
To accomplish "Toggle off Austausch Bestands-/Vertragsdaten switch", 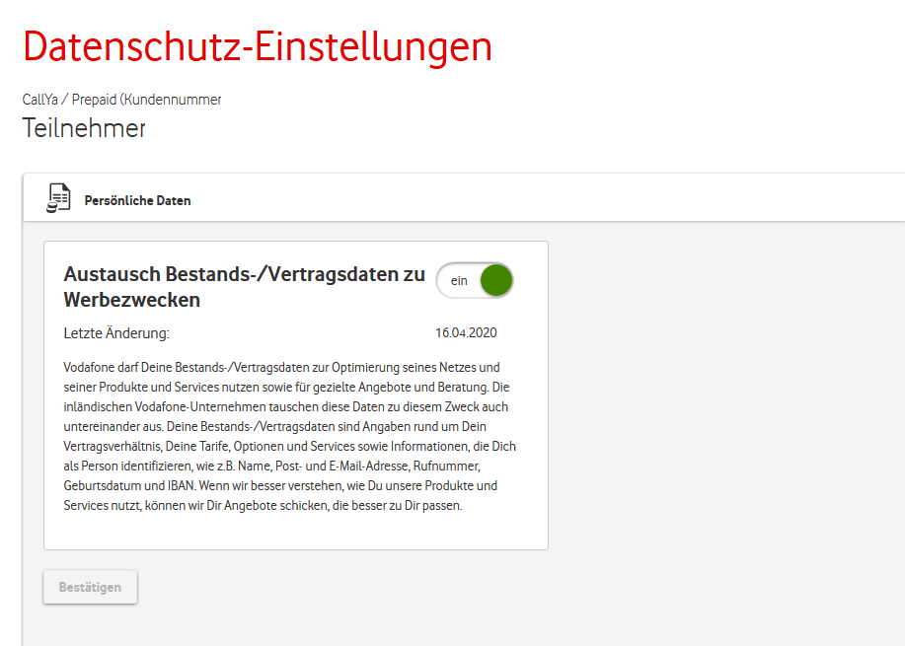I will (x=475, y=280).
